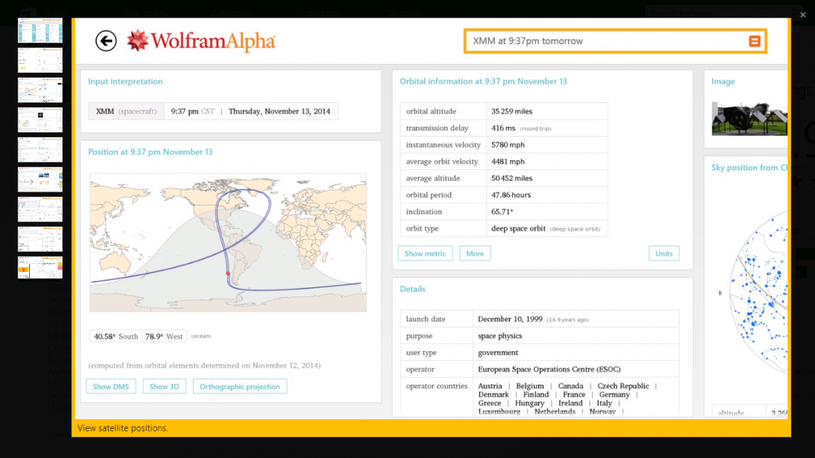Screen dimensions: 815x458
Task: Click the XMM (spacecraft) cell
Action: pos(126,111)
